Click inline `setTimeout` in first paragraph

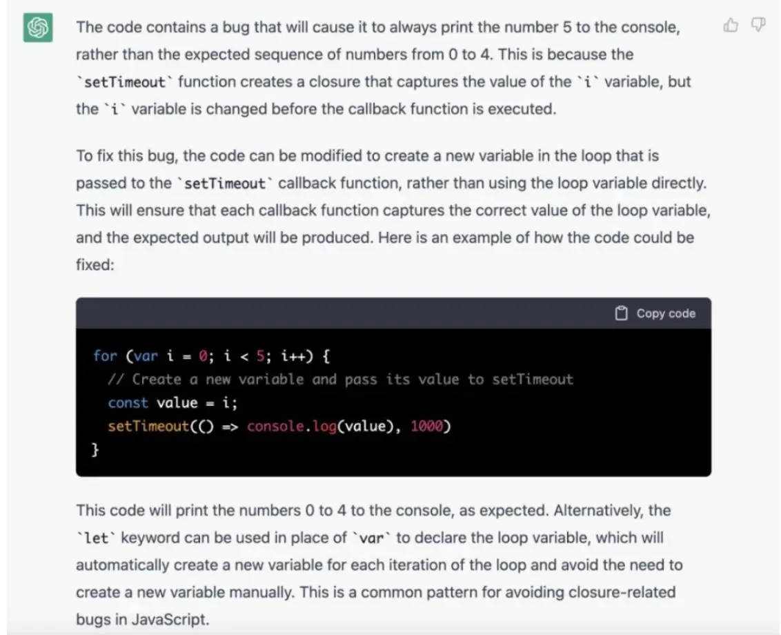[x=125, y=82]
